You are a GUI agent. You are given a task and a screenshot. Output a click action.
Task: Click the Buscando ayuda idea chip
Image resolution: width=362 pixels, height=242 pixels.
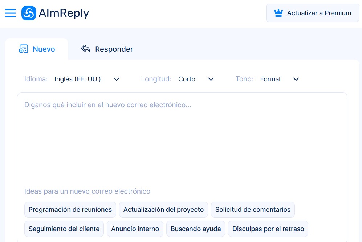coord(196,229)
